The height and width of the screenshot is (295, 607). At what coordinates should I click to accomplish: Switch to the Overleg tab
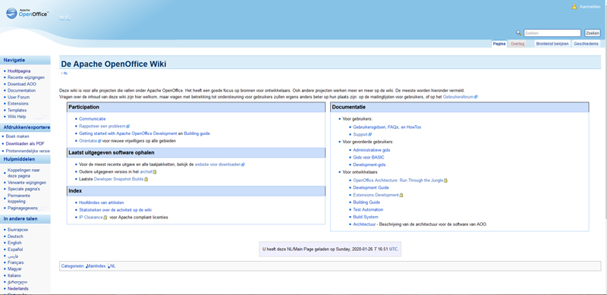[517, 44]
